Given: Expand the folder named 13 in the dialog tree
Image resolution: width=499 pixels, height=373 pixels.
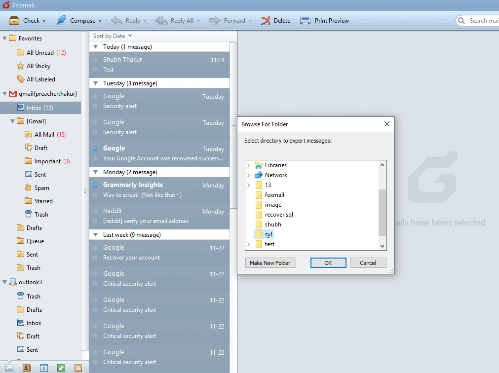Looking at the screenshot, I should (x=248, y=185).
